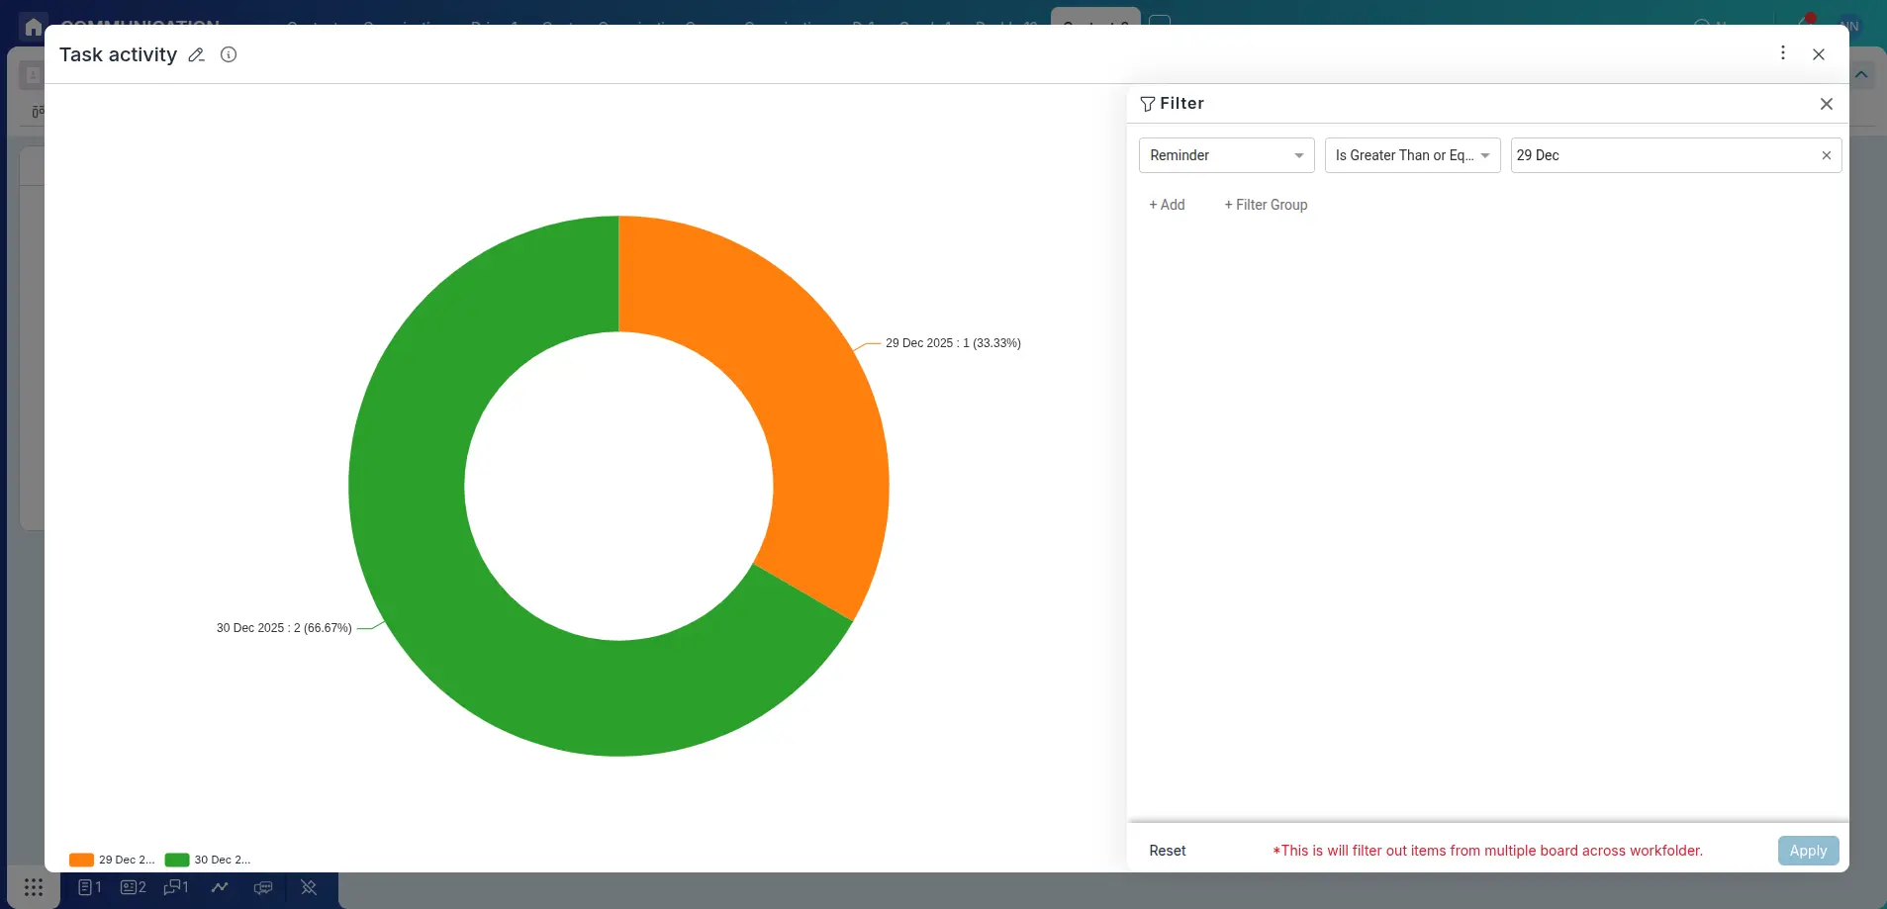Add a new Filter Group

(1265, 205)
